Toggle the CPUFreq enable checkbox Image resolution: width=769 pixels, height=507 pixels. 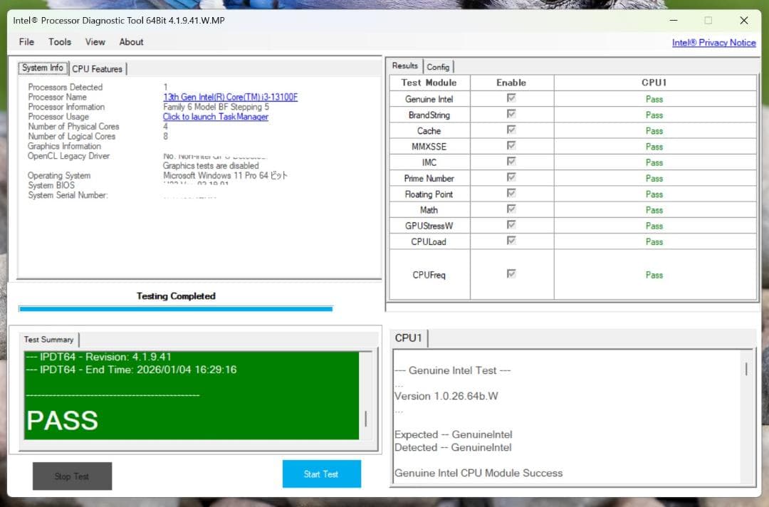click(x=511, y=273)
